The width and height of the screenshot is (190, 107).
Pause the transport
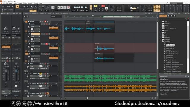click(x=62, y=7)
